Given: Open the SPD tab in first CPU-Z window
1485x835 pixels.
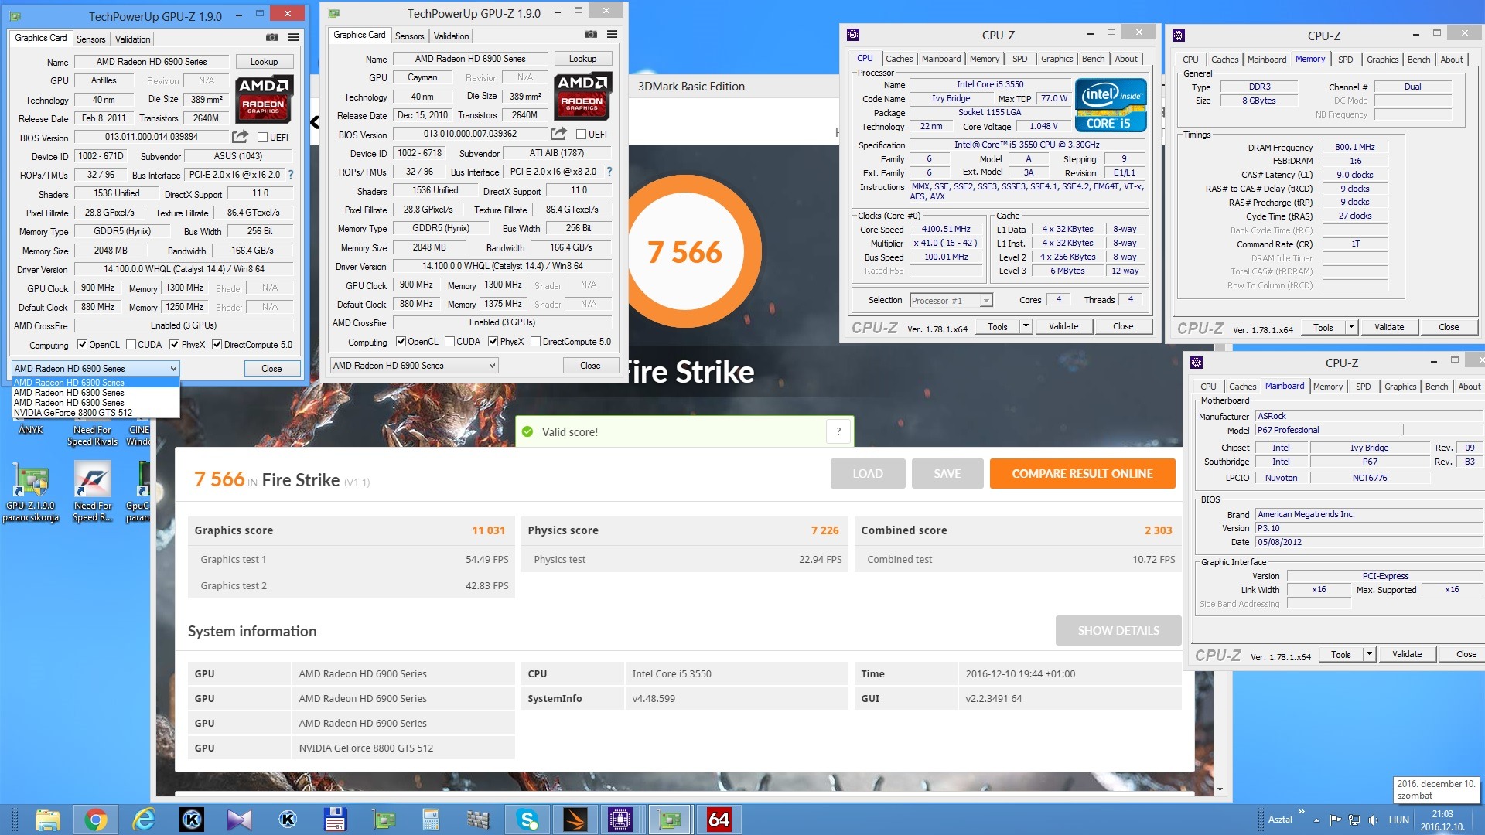Looking at the screenshot, I should pyautogui.click(x=1019, y=59).
